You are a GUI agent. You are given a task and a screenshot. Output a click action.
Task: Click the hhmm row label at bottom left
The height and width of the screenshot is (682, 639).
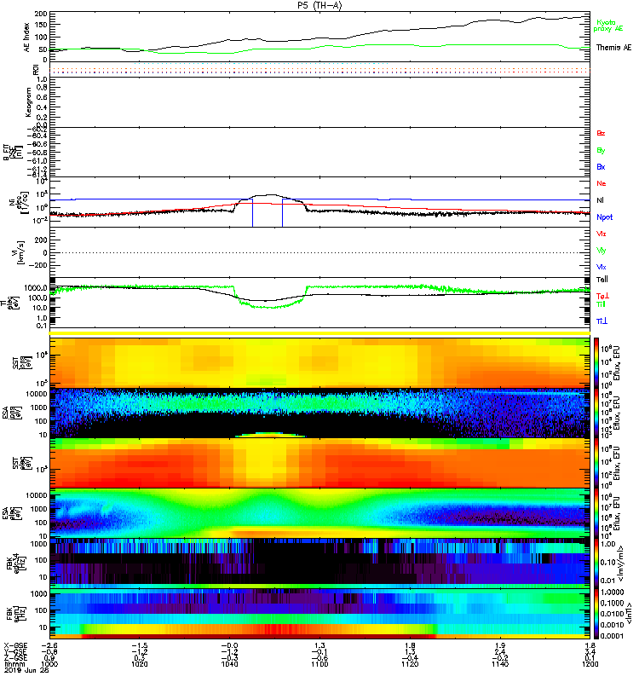(13, 664)
